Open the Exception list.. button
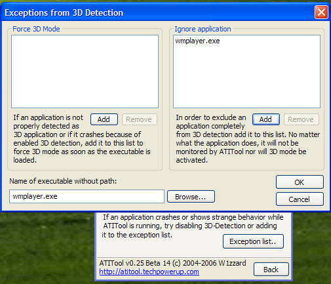 pos(253,241)
